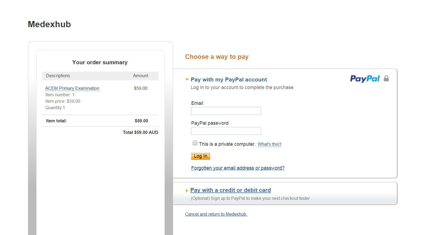
Task: Click the Medexhub merchant title
Action: pos(49,24)
